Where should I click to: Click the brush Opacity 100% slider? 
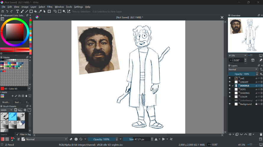pyautogui.click(x=101, y=139)
